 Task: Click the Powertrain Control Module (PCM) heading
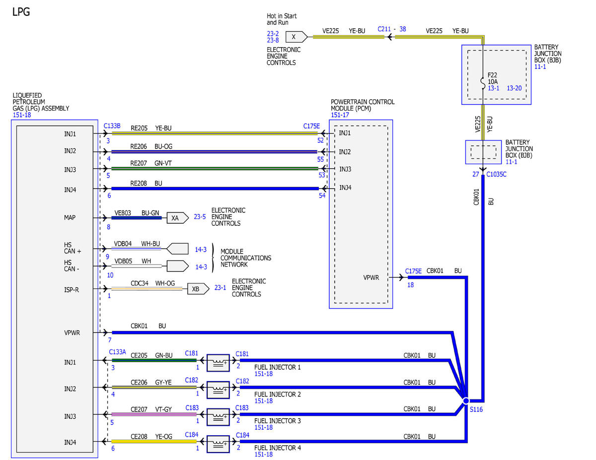tap(363, 105)
